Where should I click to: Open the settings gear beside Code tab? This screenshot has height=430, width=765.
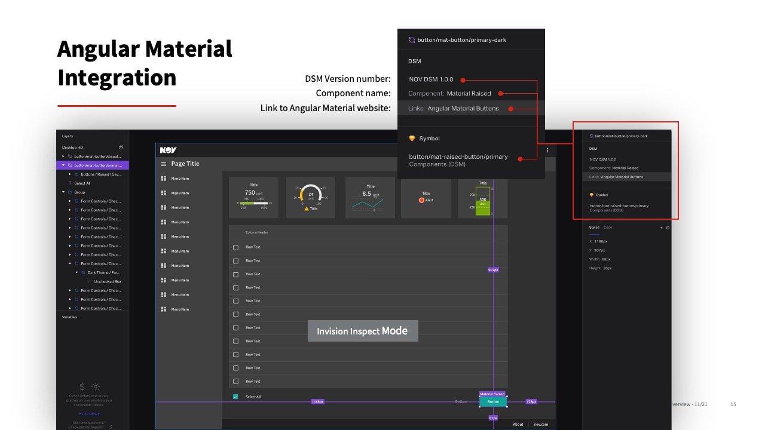(x=668, y=228)
